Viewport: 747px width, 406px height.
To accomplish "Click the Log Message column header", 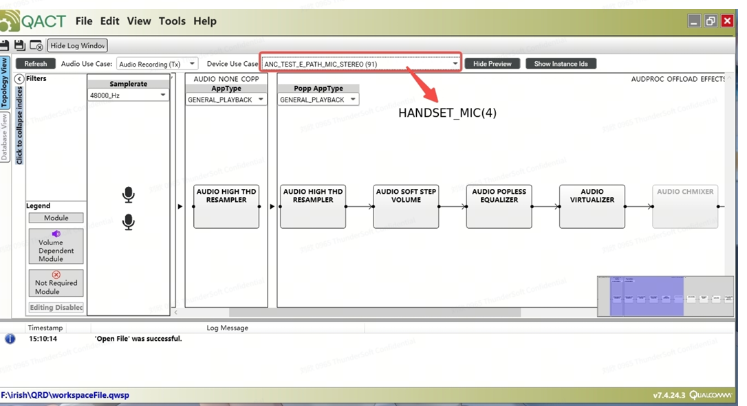I will 227,328.
